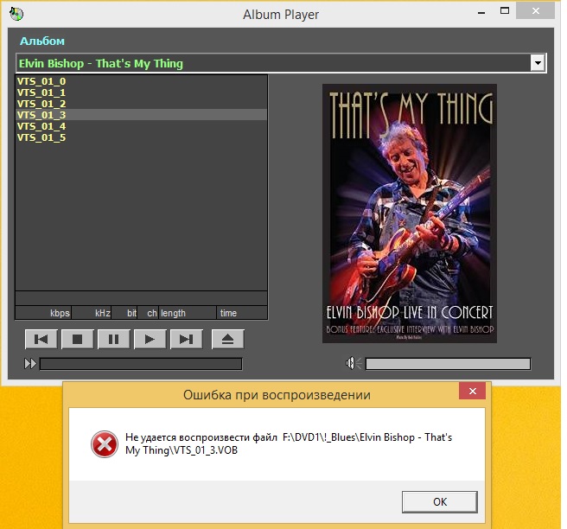
Task: Select track VTS_01_1
Action: point(141,92)
